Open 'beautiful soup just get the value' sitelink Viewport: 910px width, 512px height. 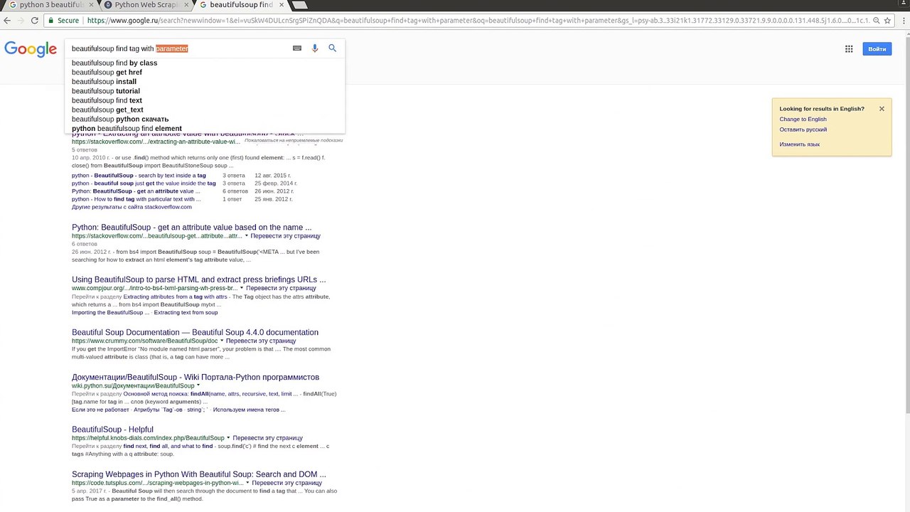tap(144, 183)
